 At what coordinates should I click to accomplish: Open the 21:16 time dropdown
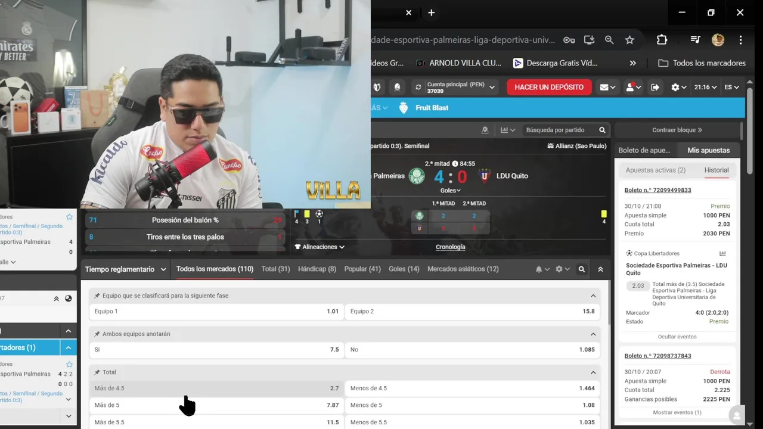tap(705, 87)
